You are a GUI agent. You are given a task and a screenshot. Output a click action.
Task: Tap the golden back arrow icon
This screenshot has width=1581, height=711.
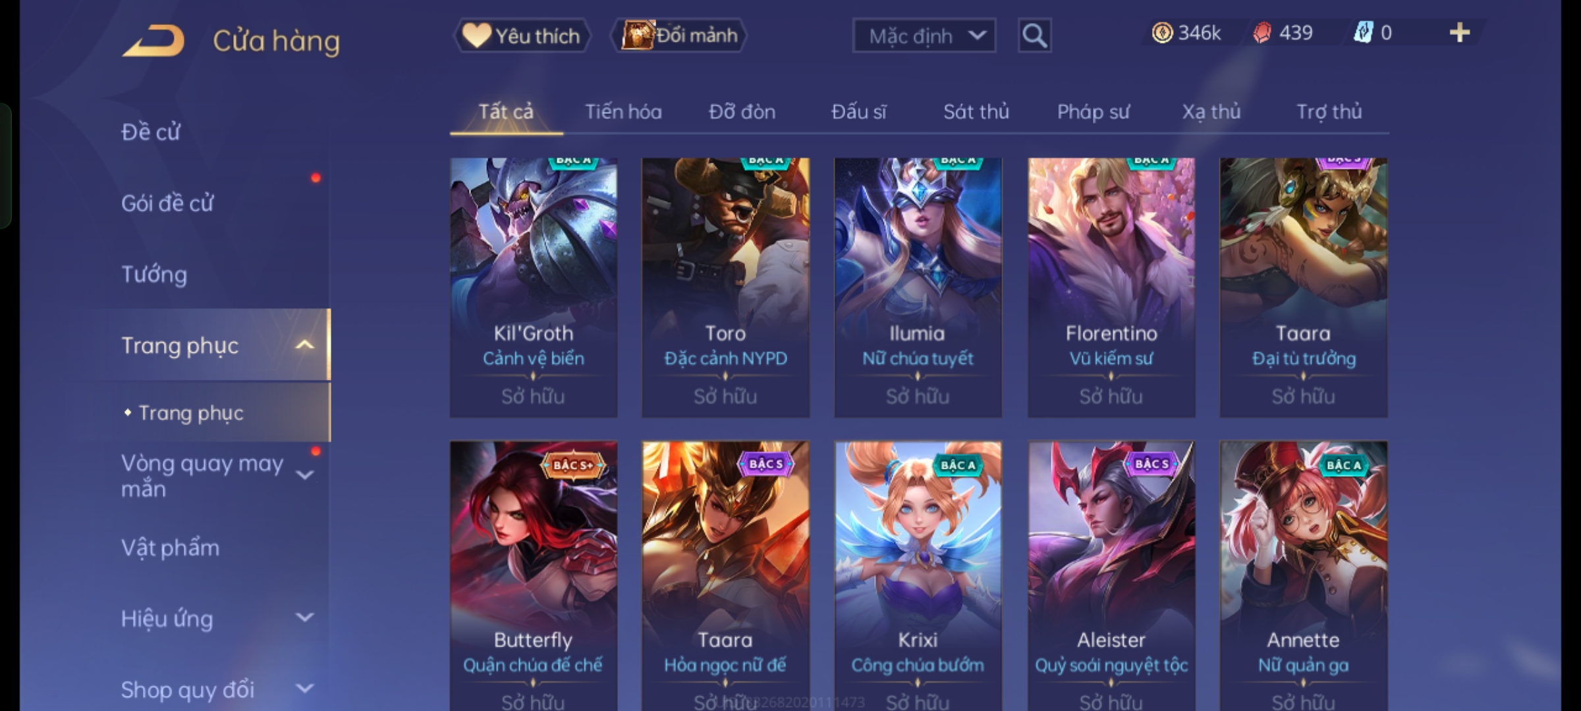click(153, 41)
